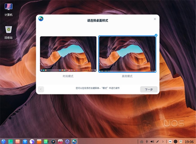Launch the blue App Store icon
This screenshot has width=196, height=144.
click(x=25, y=142)
